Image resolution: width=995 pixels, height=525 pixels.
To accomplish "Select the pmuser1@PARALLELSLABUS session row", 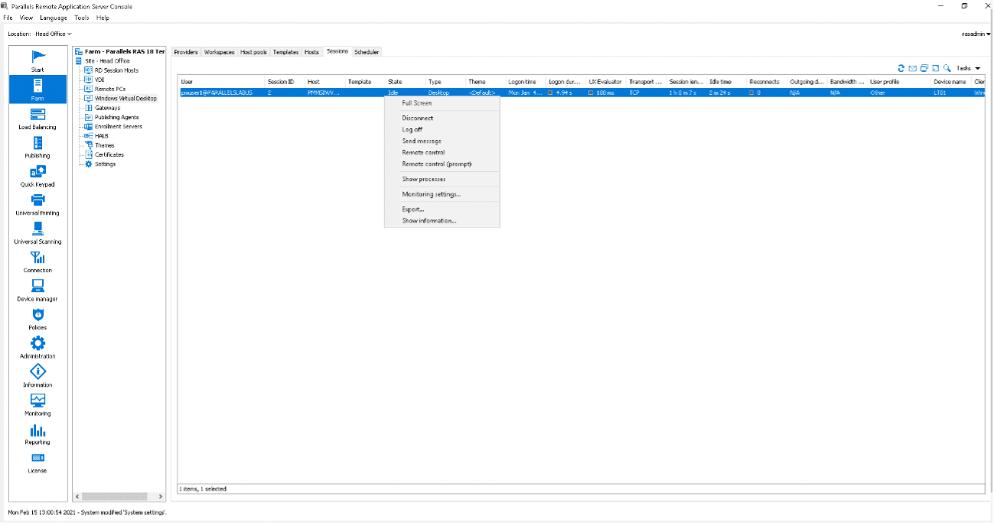I will [x=581, y=92].
